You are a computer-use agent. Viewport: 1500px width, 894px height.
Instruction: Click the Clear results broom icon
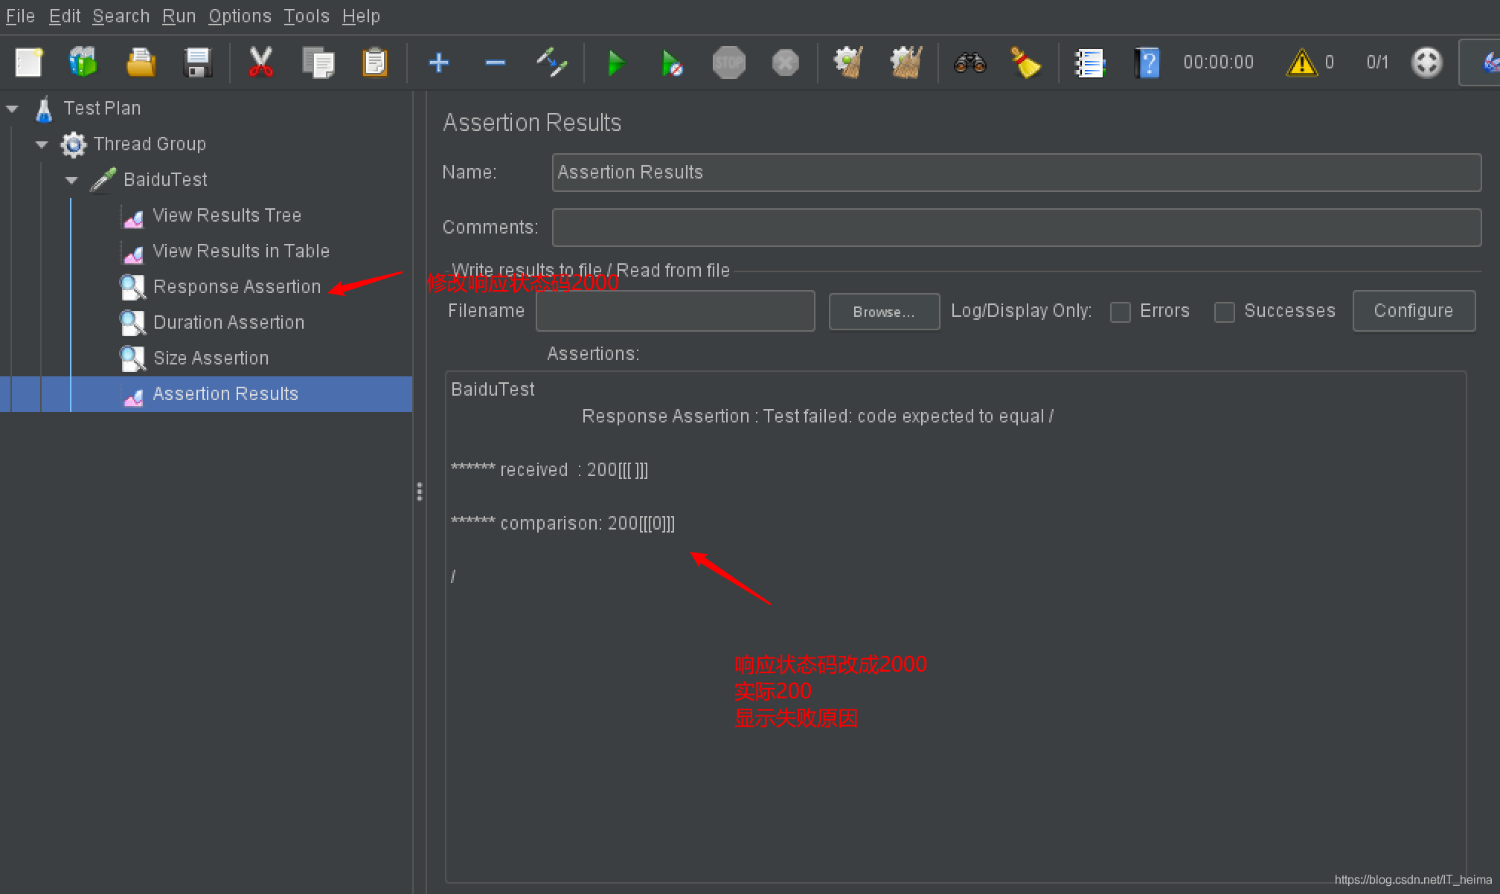848,62
